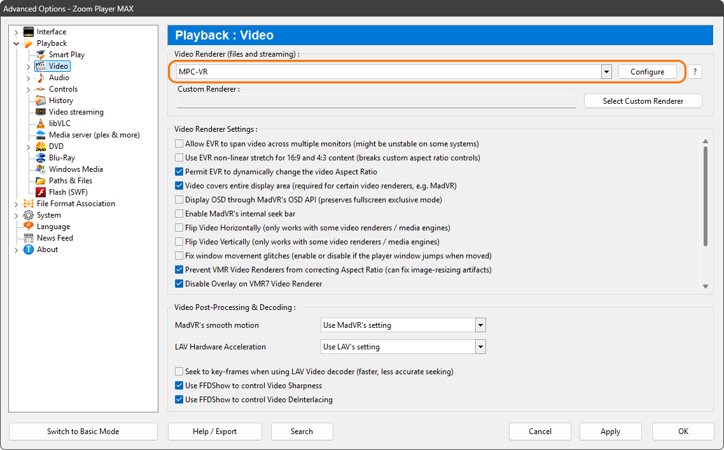Screen dimensions: 724x450
Task: Expand File Format Association node
Action: pos(16,204)
